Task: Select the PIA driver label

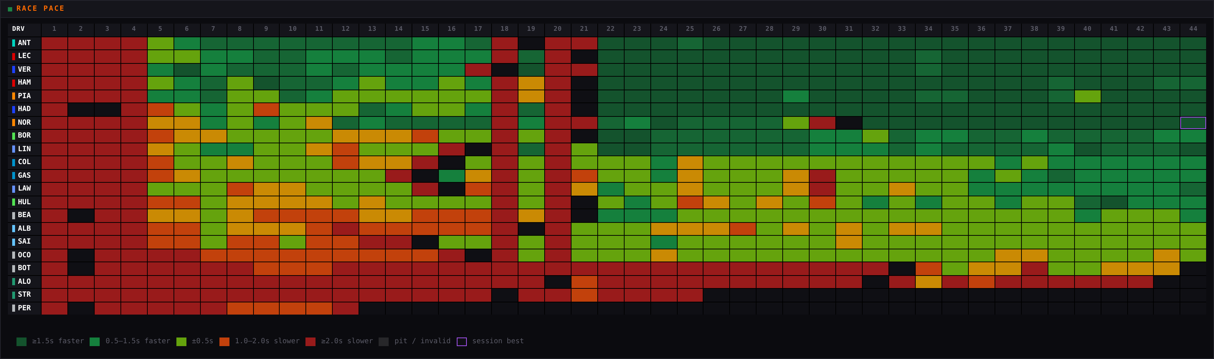Action: point(24,96)
